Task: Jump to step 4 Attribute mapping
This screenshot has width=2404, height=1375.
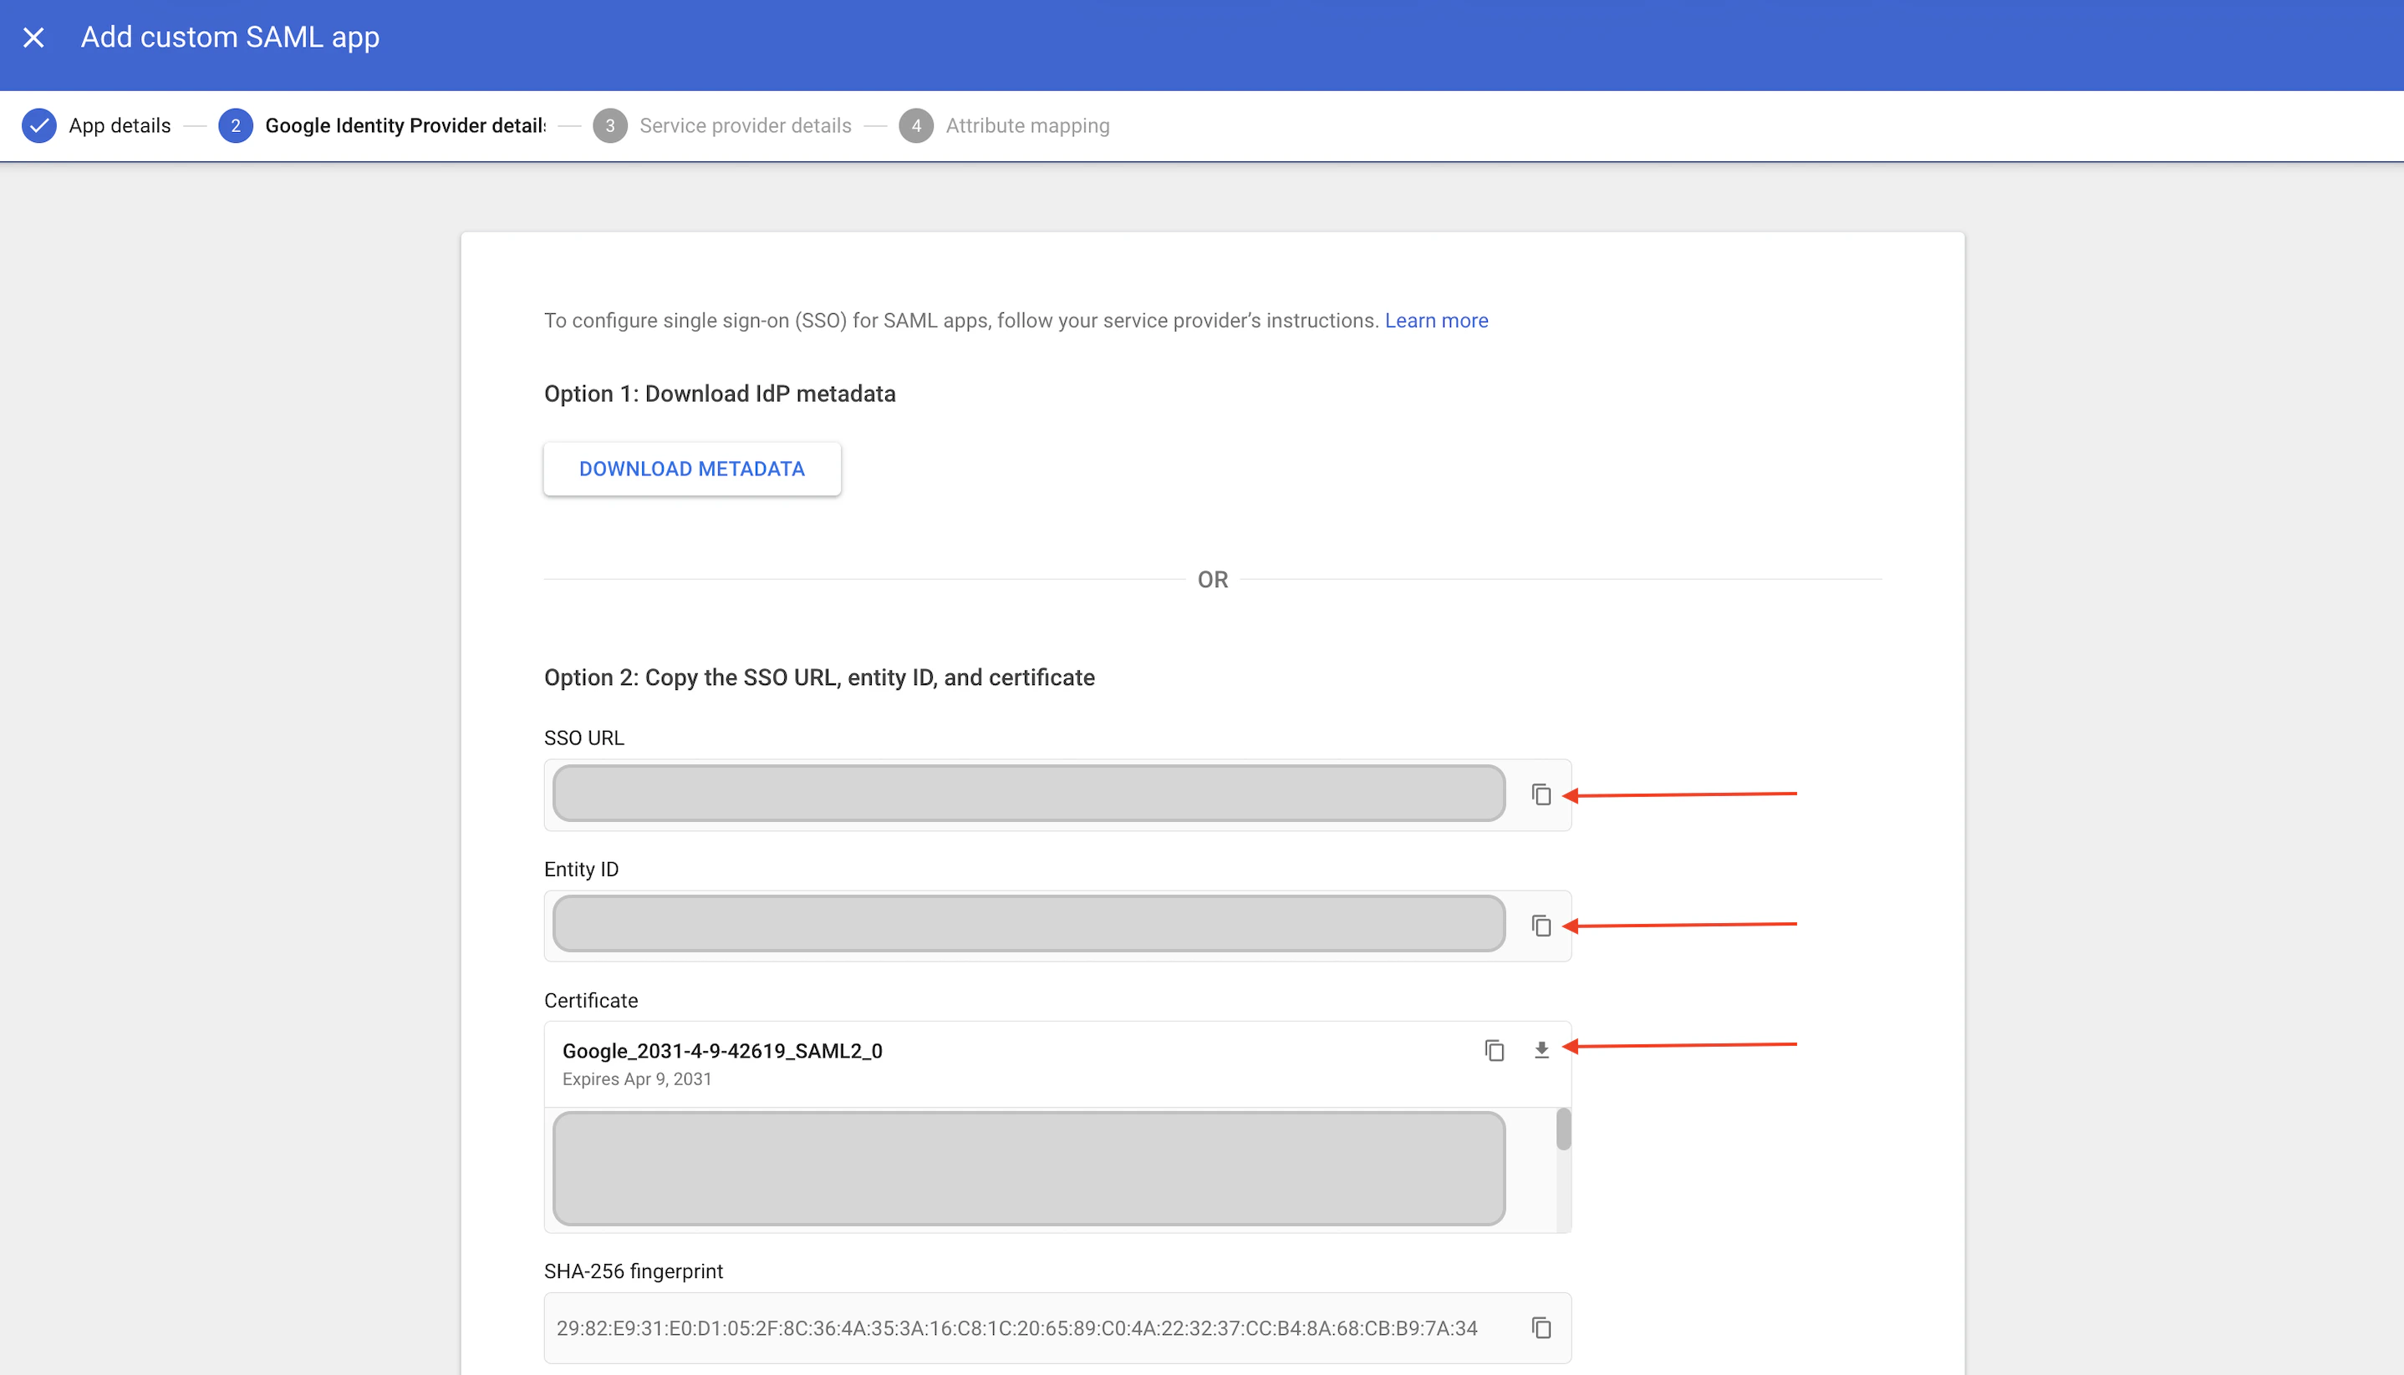Action: tap(915, 124)
